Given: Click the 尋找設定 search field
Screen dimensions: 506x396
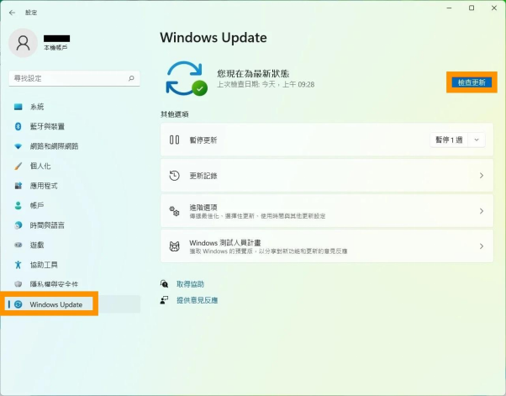Looking at the screenshot, I should tap(74, 78).
